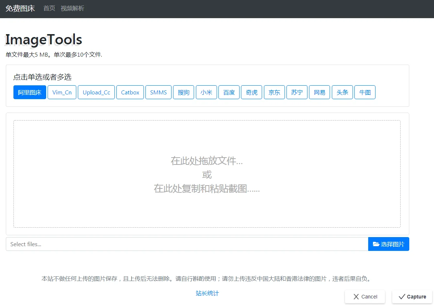Screen dimensions: 434x305
Task: Click the 在此处拖放文件 drop zone
Action: coord(207,174)
